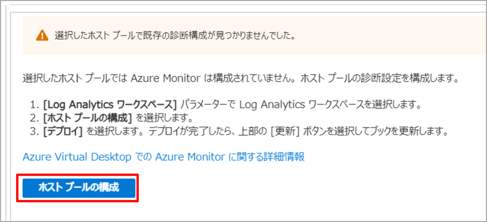Screen dimensions: 487x222
Task: Click the empty right side of warning banner
Action: 404,36
